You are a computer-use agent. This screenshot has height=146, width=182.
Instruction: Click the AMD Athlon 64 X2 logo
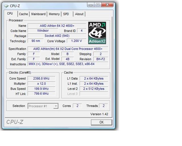point(97,33)
